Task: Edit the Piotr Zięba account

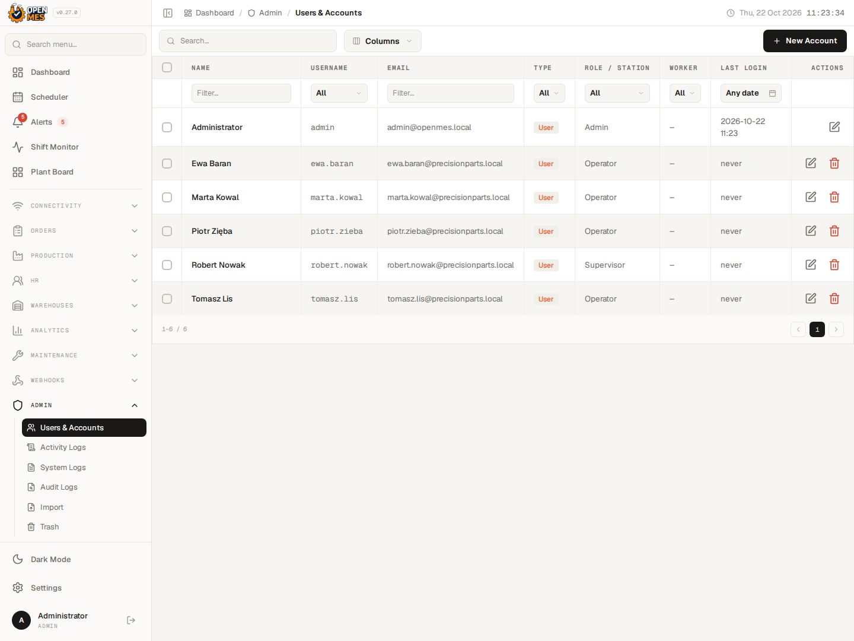Action: 811,231
